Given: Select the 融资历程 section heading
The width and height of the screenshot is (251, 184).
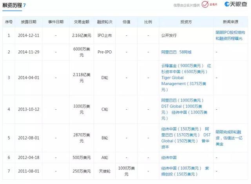Looking at the screenshot, I should click(12, 5).
